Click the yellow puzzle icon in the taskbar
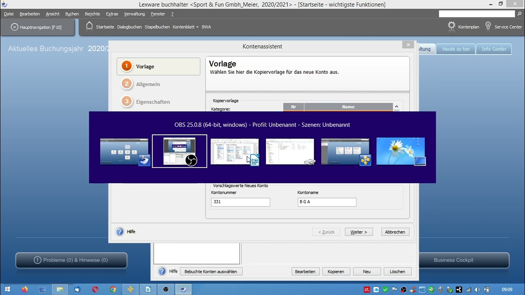This screenshot has height=295, width=525. [130, 289]
